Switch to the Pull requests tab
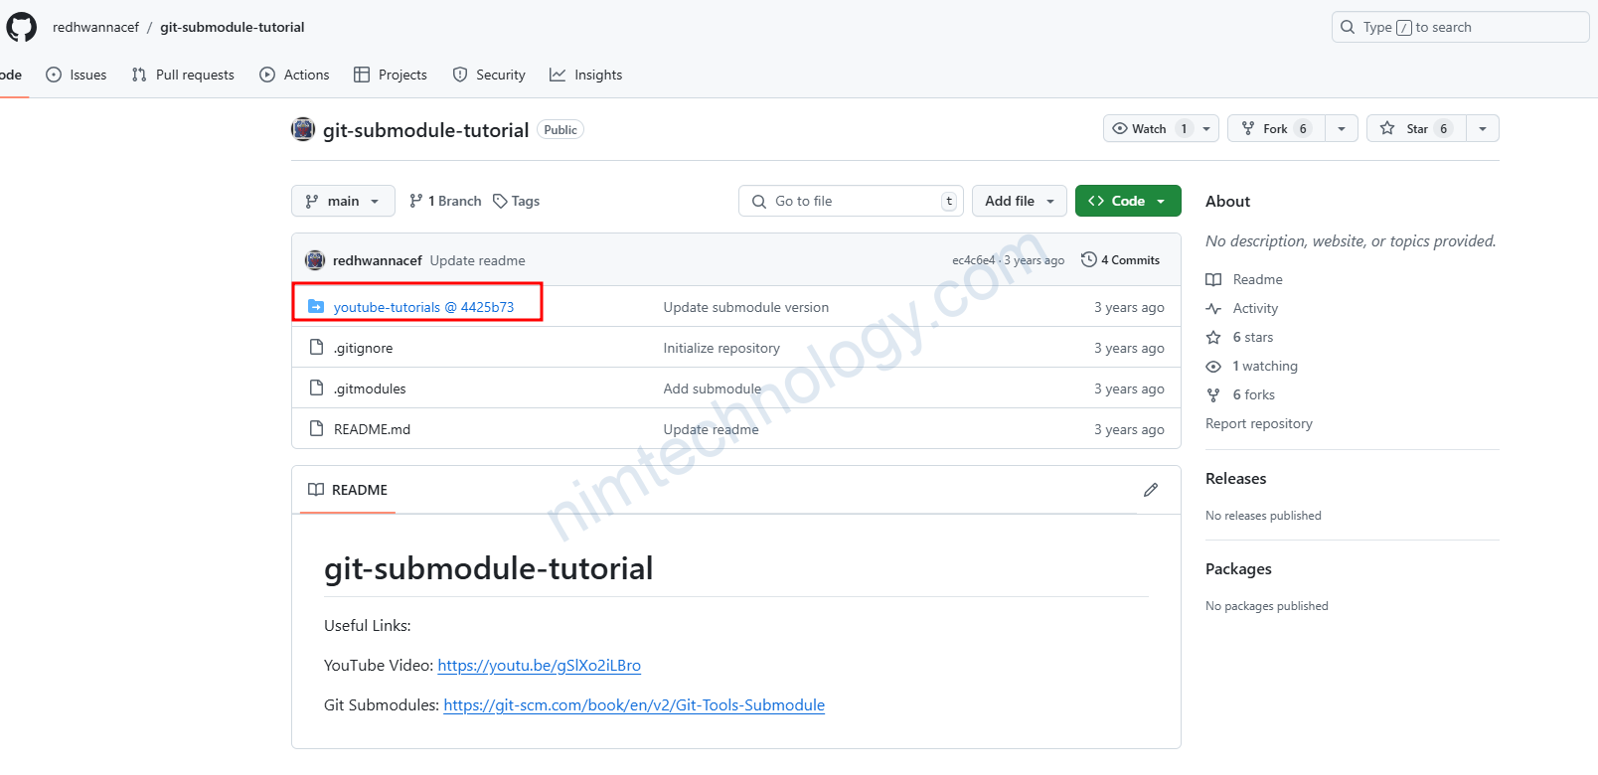The image size is (1598, 775). [183, 75]
